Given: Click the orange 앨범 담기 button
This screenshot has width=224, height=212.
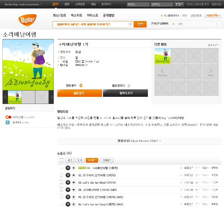Looking at the screenshot, I should tap(80, 93).
